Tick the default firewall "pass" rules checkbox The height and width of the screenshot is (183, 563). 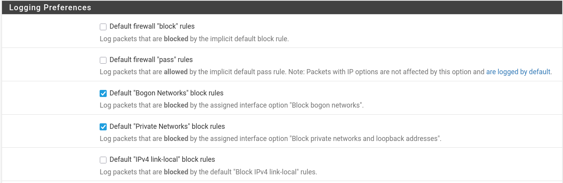coord(103,60)
